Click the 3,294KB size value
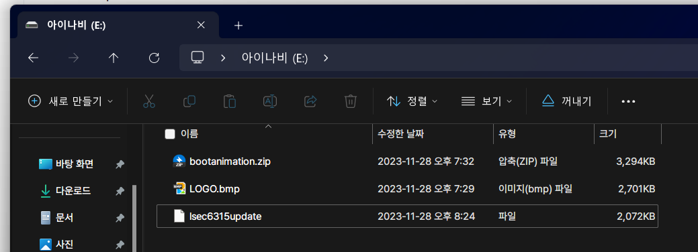 coord(636,162)
